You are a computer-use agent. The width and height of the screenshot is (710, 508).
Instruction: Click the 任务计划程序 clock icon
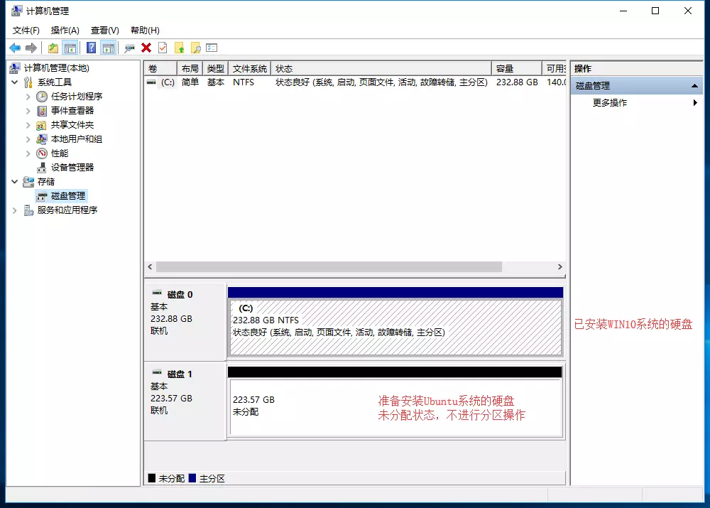(x=42, y=97)
